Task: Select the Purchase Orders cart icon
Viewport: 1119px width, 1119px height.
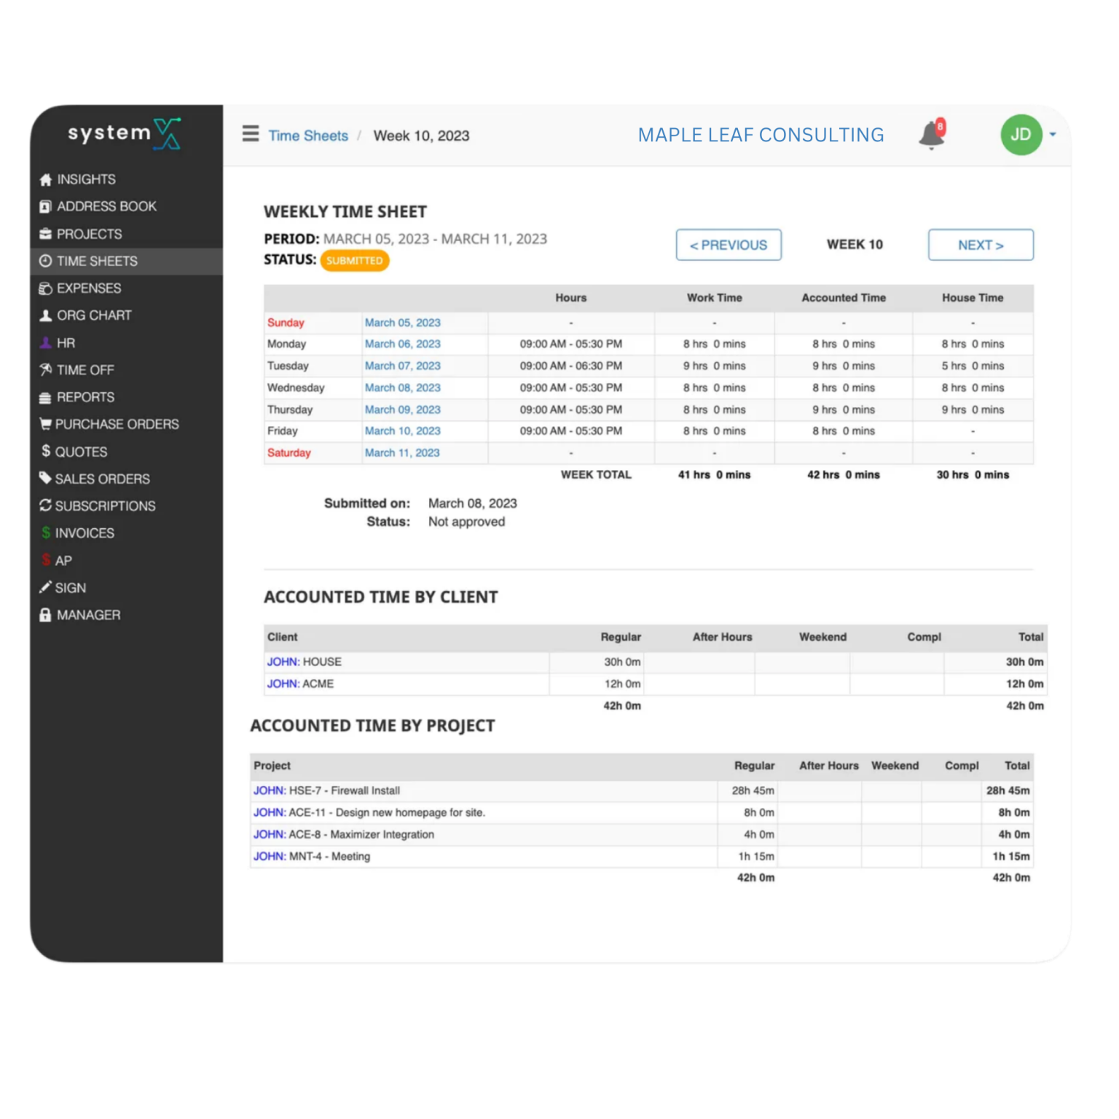Action: [45, 423]
